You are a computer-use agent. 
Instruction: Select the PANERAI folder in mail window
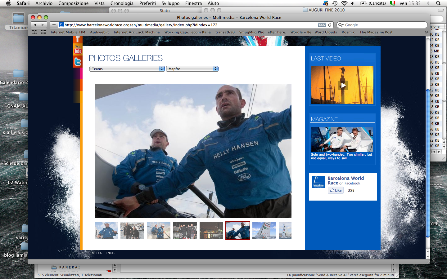(66, 267)
